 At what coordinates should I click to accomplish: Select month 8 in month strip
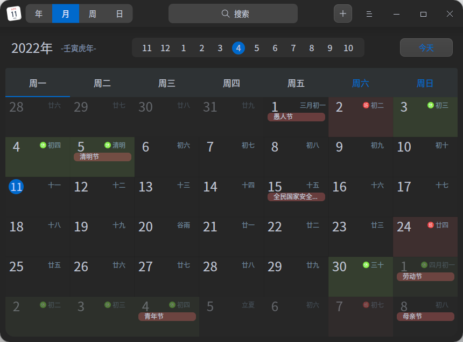(312, 48)
